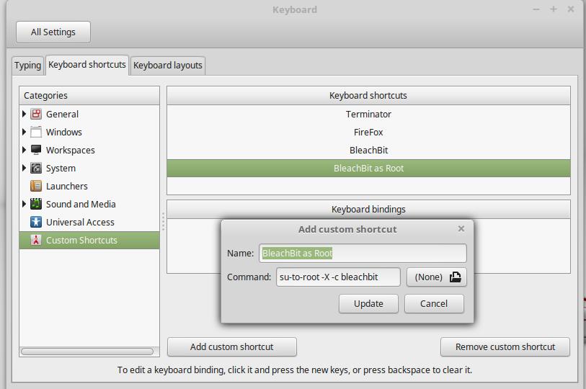Viewport: 586px width, 389px height.
Task: Maximize the Keyboard window
Action: 554,9
